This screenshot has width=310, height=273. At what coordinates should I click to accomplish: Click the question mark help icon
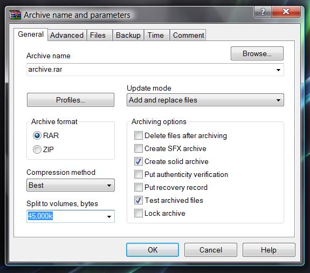pos(263,12)
